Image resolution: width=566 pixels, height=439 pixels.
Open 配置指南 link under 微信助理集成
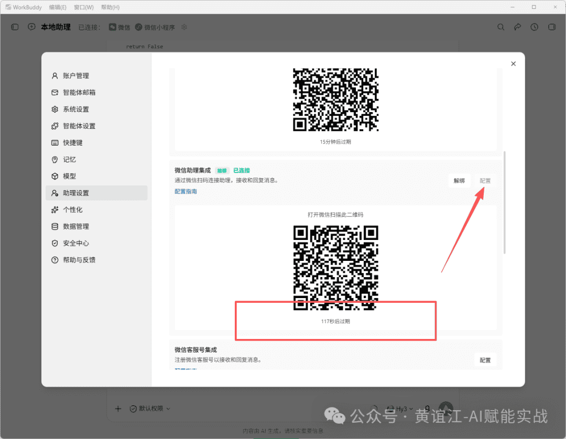pos(186,192)
